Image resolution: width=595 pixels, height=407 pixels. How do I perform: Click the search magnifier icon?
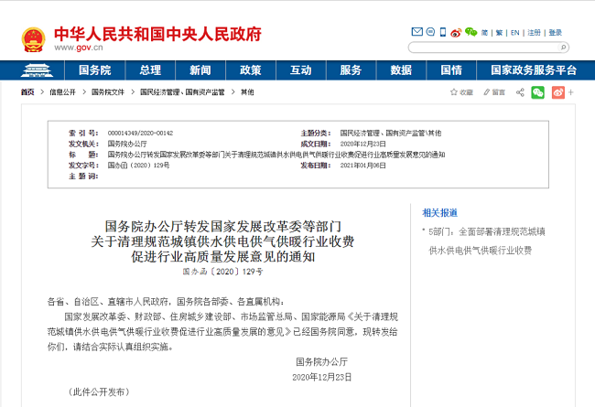[562, 47]
